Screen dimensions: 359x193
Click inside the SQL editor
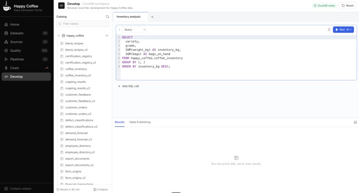236,57
